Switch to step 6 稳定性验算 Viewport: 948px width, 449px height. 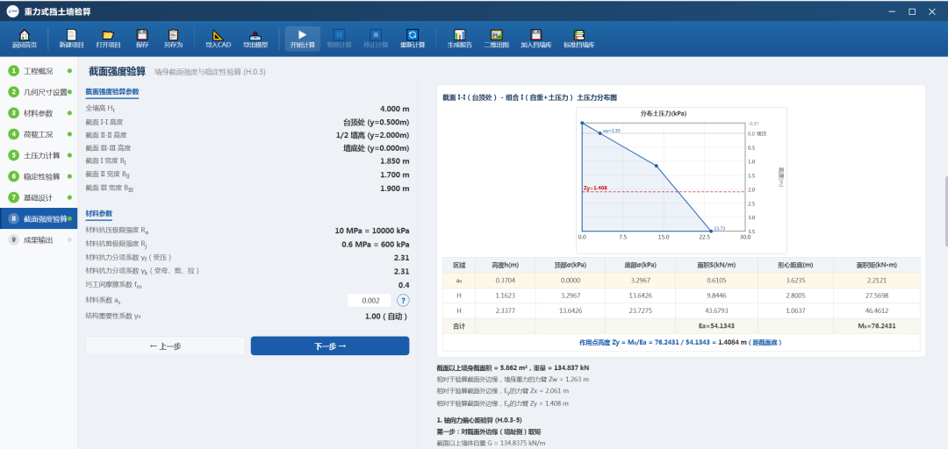click(x=39, y=176)
